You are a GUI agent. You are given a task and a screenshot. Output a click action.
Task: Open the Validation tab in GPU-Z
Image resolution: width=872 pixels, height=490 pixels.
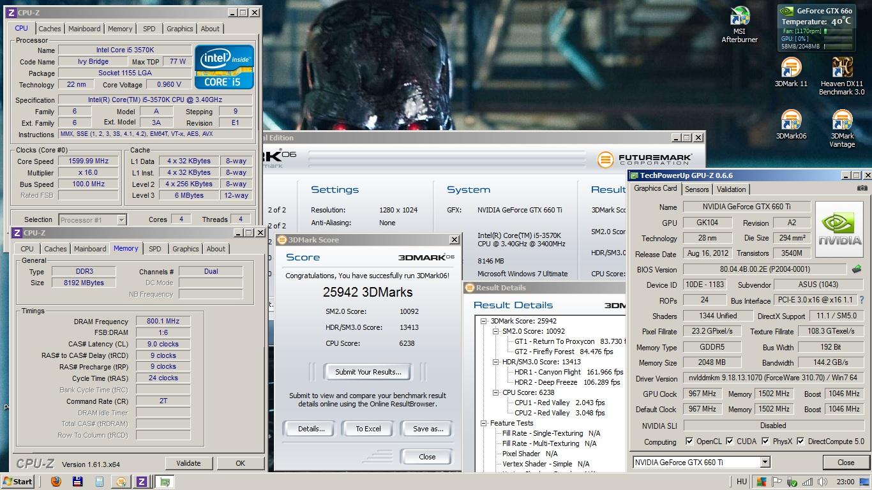731,189
